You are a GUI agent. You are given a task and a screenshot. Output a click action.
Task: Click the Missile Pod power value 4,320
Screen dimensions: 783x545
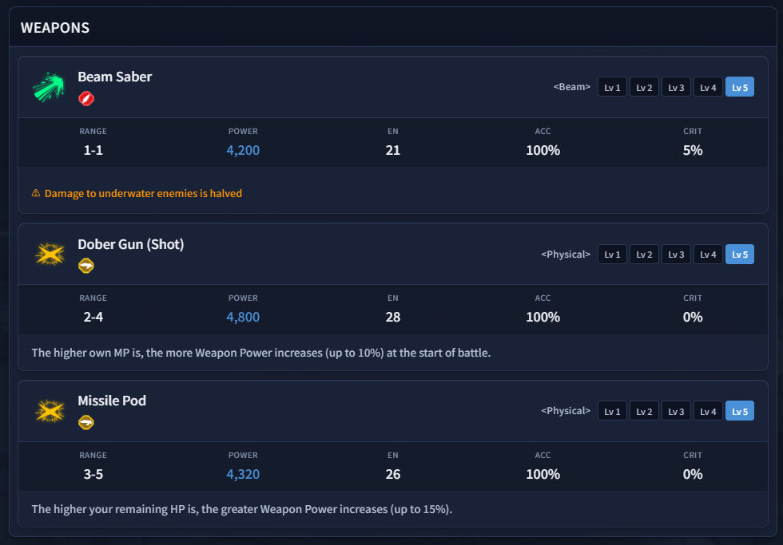pyautogui.click(x=243, y=474)
